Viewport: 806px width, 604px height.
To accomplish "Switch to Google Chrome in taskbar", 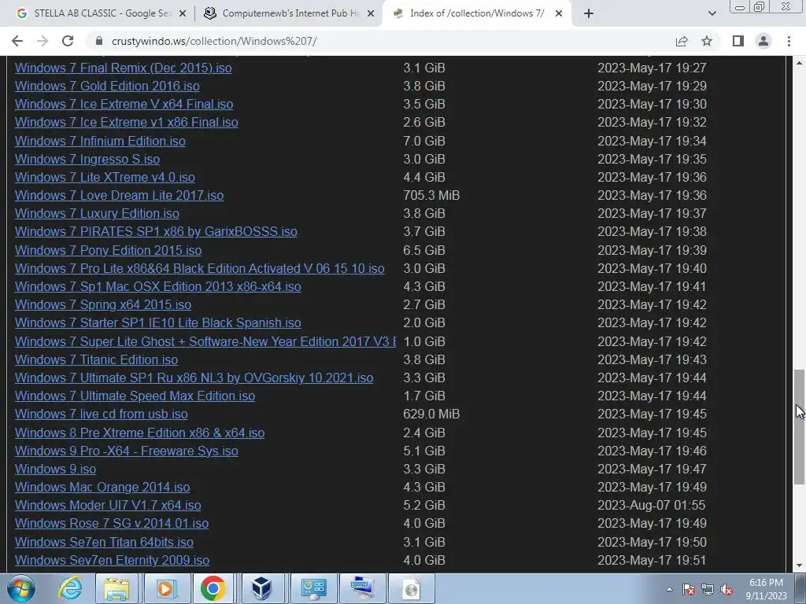I will click(x=213, y=588).
